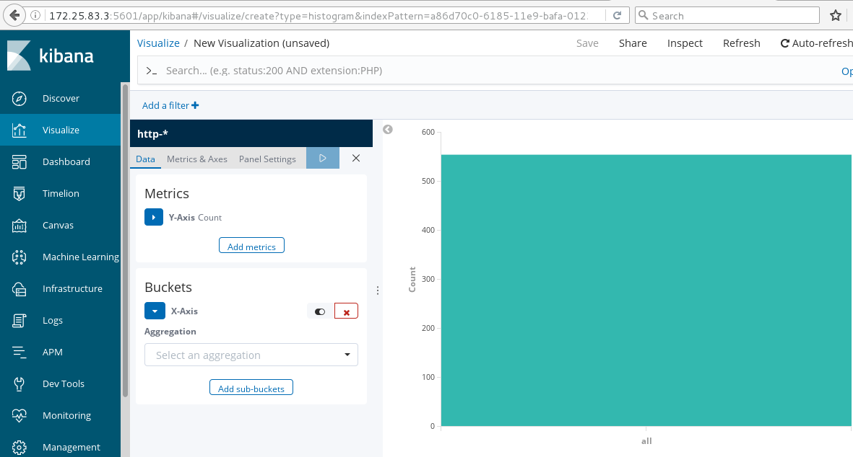Open the Panel Settings tab
Image resolution: width=853 pixels, height=457 pixels.
[x=267, y=159]
